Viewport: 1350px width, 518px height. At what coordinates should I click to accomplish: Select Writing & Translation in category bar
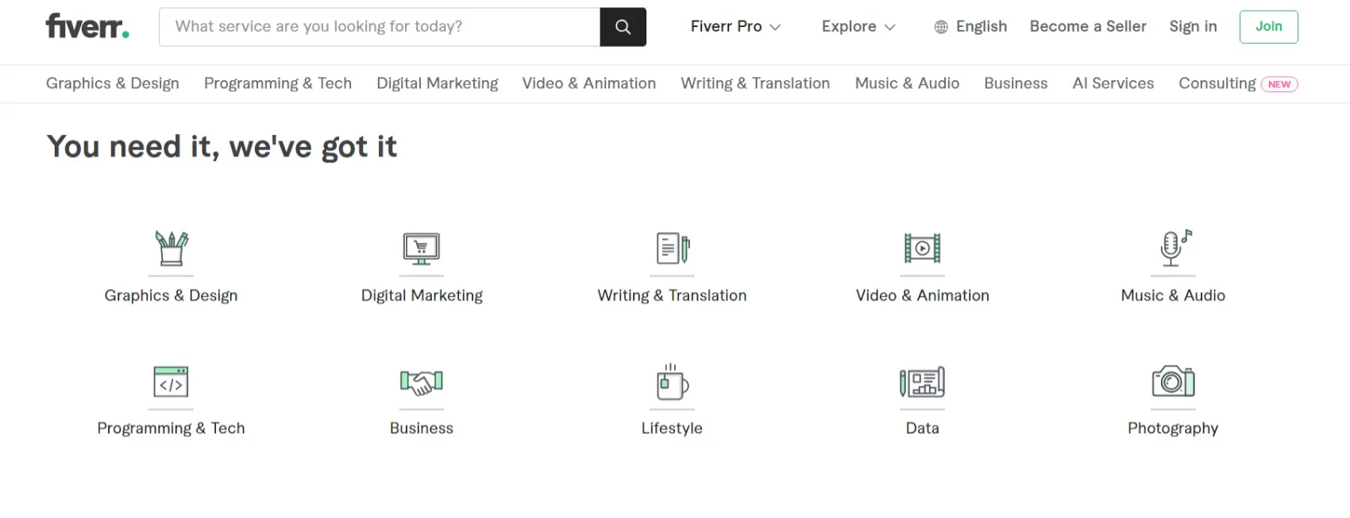[755, 83]
